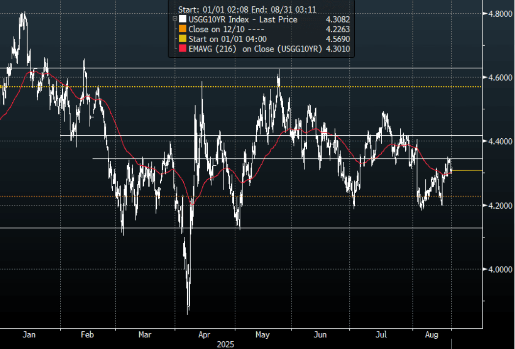
Task: Click the Jun month axis label
Action: click(x=320, y=335)
